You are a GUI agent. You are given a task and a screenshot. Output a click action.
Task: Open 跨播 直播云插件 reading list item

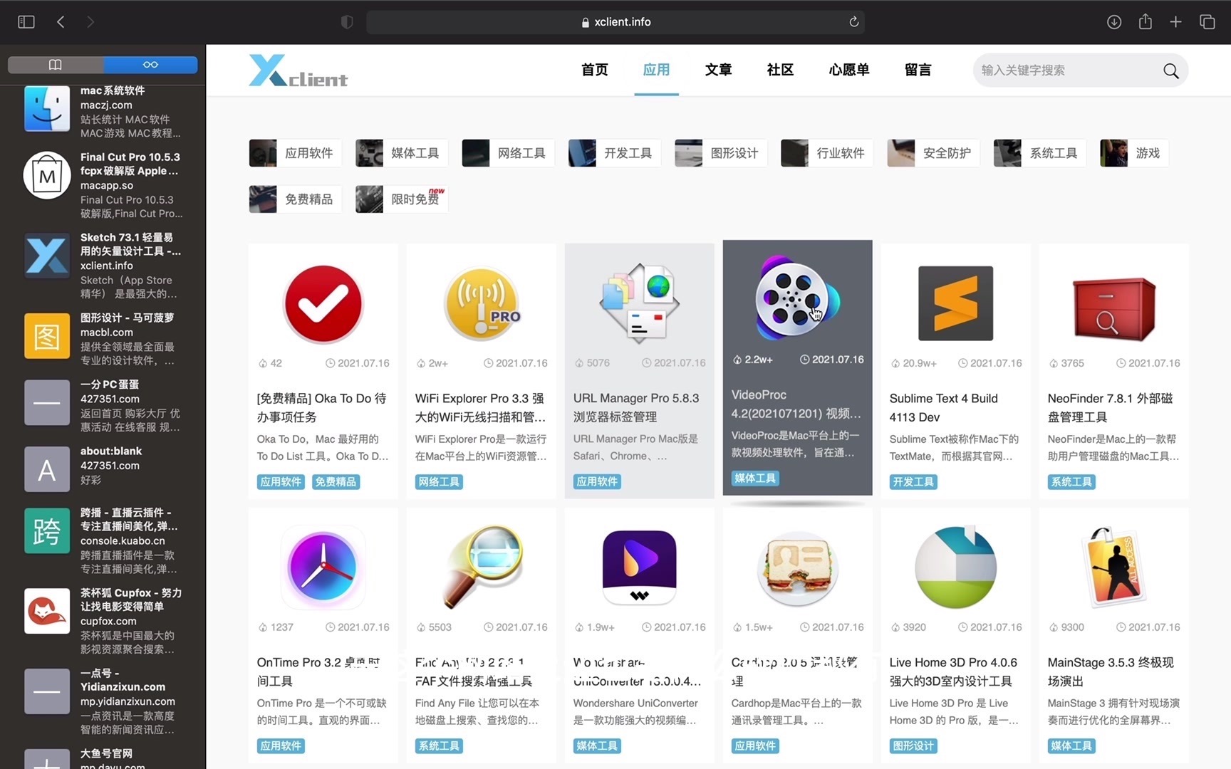[x=103, y=540]
